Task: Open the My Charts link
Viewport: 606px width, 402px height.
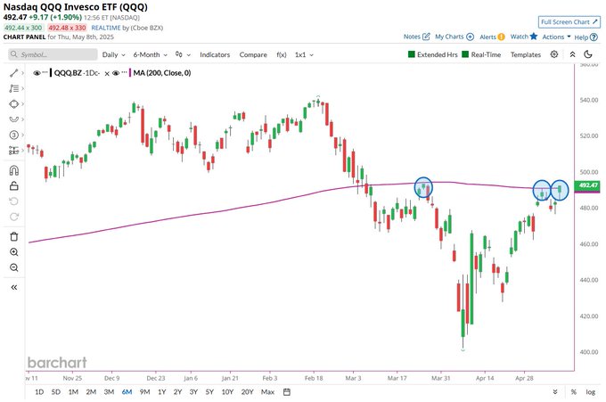Action: pos(454,37)
